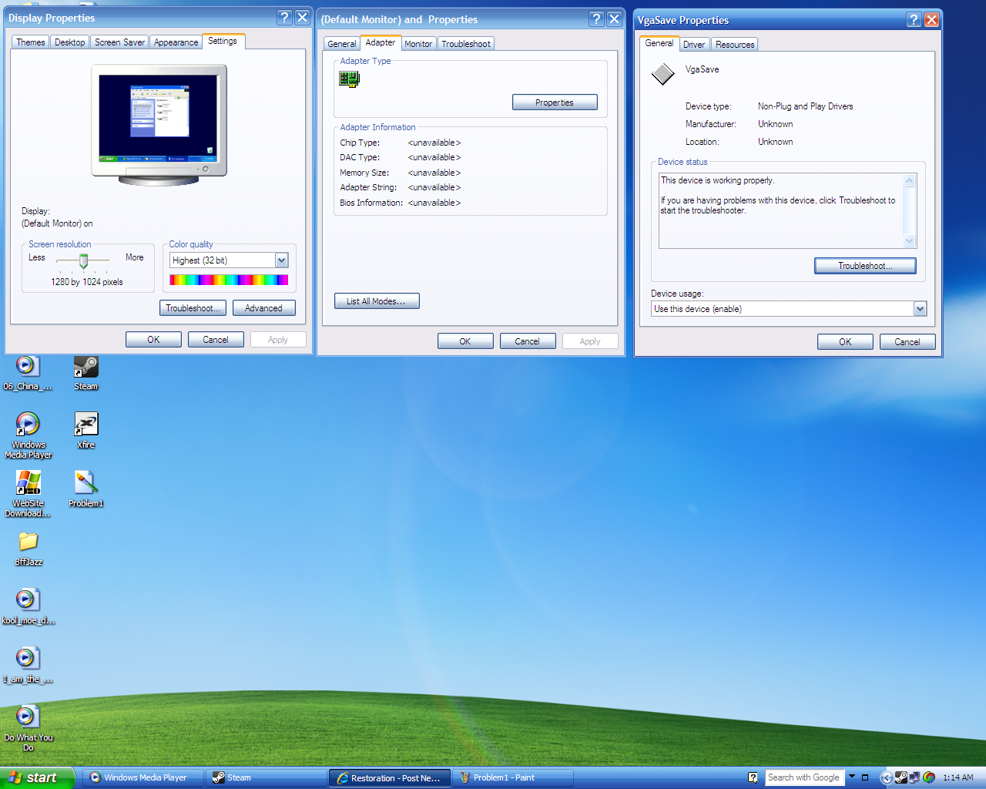This screenshot has height=789, width=986.
Task: Open the Steam desktop shortcut
Action: click(86, 372)
